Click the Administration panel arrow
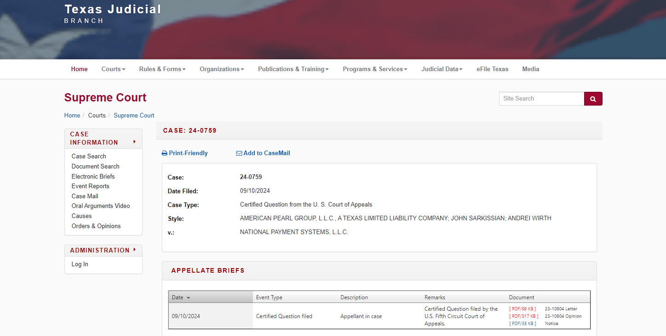Viewport: 666px width, 336px height. 135,250
